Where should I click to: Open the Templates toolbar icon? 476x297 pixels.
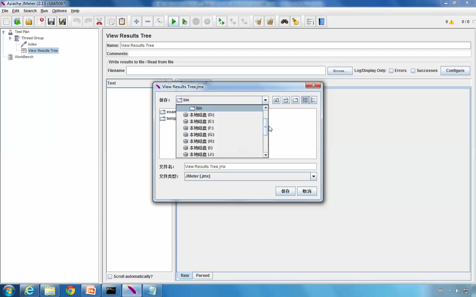[x=18, y=22]
